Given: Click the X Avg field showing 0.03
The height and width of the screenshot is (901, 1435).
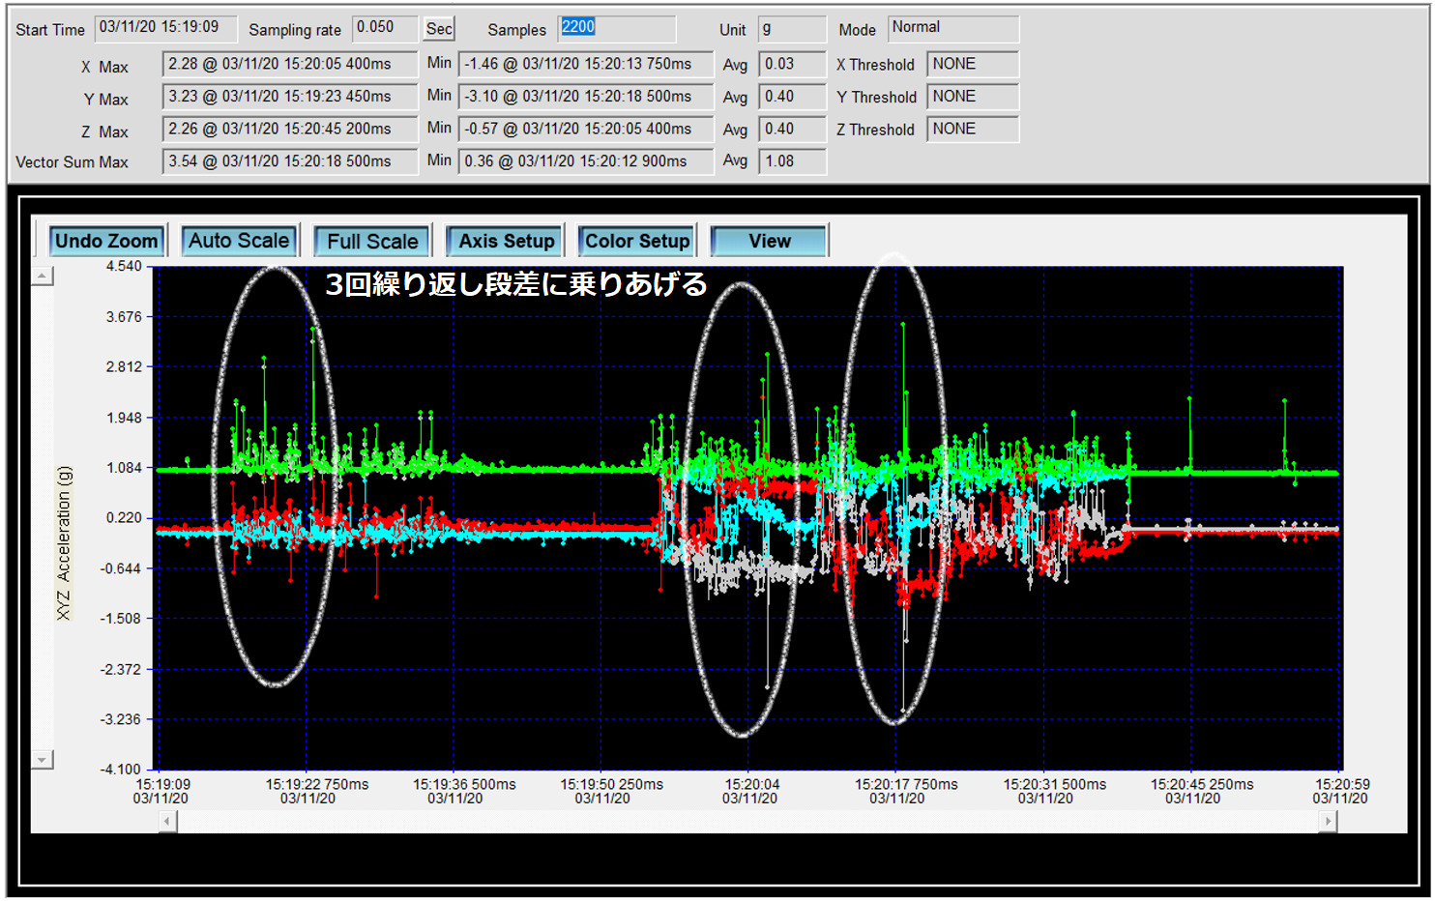Looking at the screenshot, I should (x=792, y=65).
